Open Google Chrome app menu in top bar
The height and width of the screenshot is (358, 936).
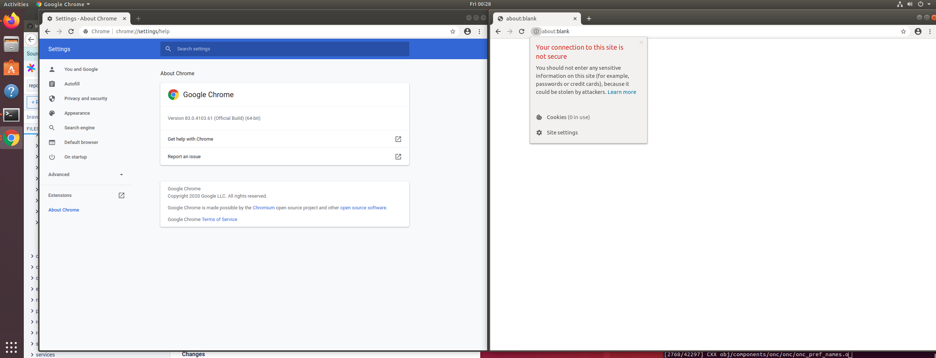coord(63,4)
